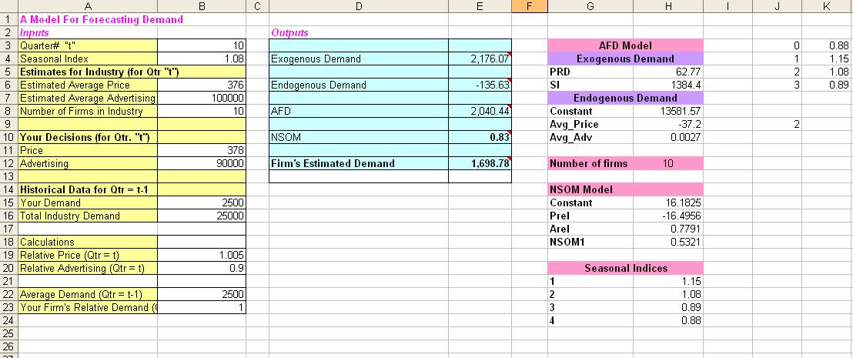853x358 pixels.
Task: Select Your Firm's Relative Demand value 1
Action: coord(202,307)
